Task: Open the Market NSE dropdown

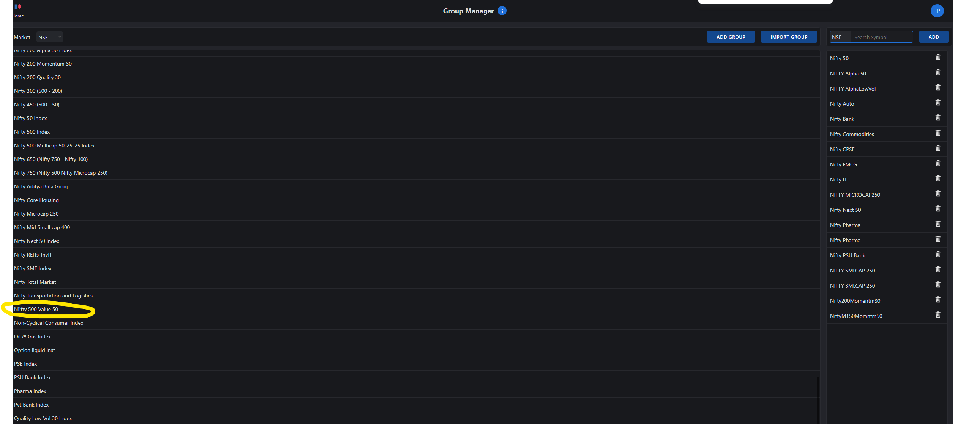Action: 50,37
